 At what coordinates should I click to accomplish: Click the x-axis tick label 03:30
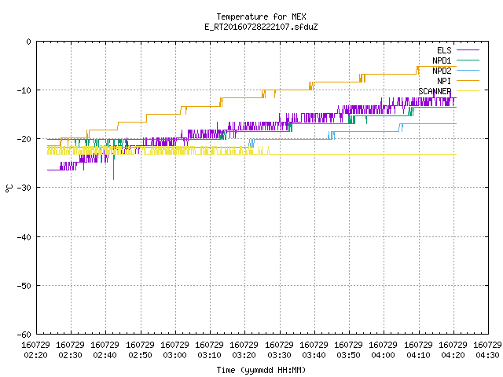tap(280, 355)
